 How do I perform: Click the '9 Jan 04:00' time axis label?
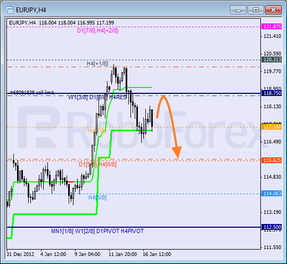pos(87,254)
